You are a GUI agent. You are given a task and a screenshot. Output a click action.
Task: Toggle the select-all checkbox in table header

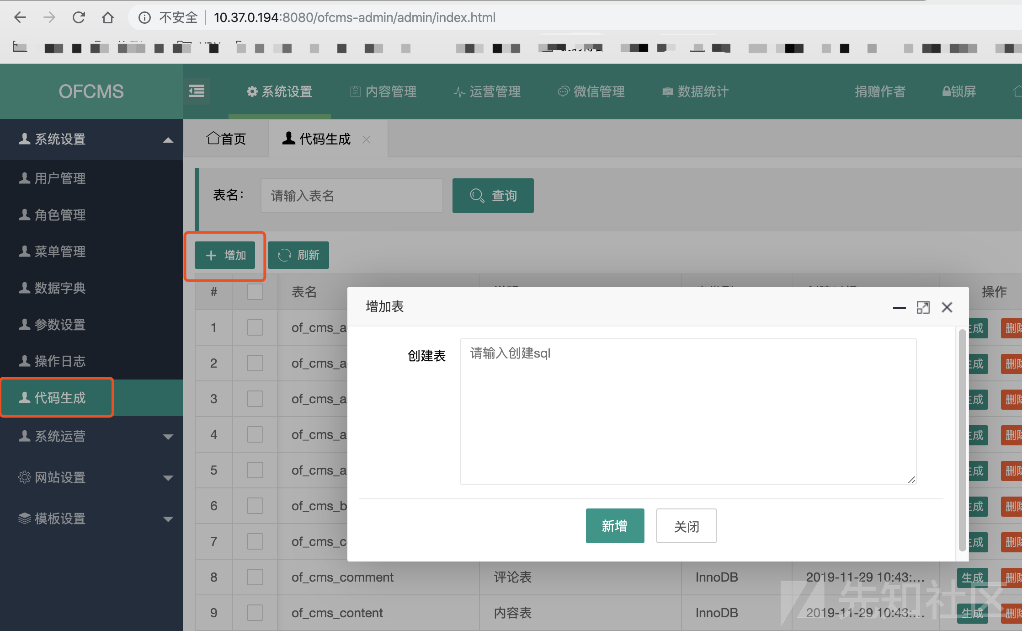(x=255, y=292)
